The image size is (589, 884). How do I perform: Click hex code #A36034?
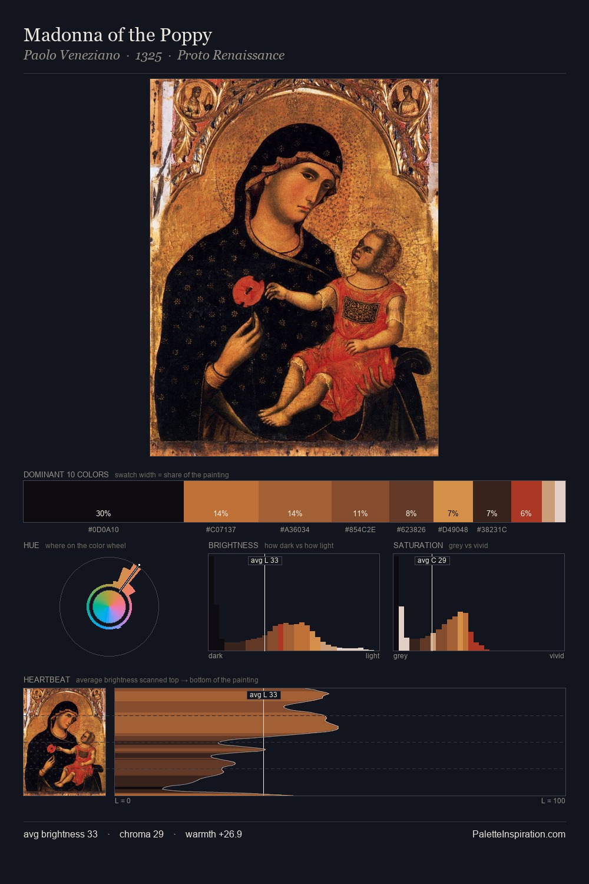click(295, 530)
